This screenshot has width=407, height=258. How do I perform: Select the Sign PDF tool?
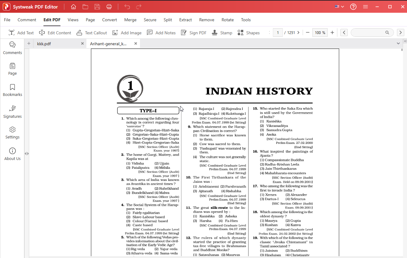[193, 32]
